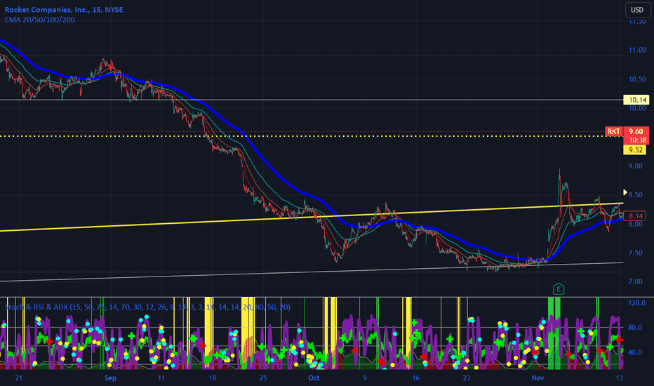The height and width of the screenshot is (386, 654).
Task: Click the 7.50 price axis value
Action: coord(636,253)
